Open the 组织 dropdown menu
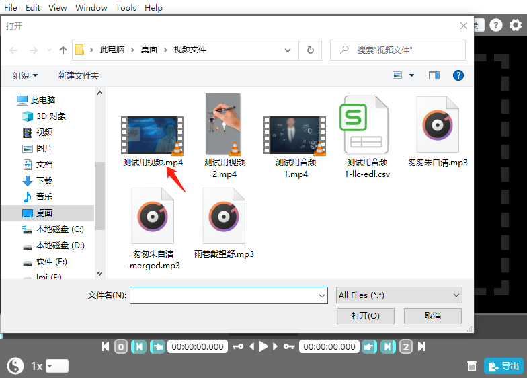The image size is (527, 378). pos(25,75)
